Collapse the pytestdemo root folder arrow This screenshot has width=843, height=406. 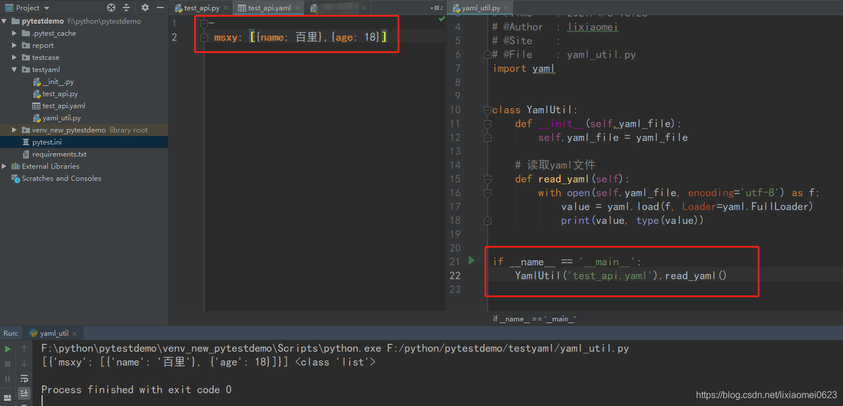pyautogui.click(x=5, y=21)
